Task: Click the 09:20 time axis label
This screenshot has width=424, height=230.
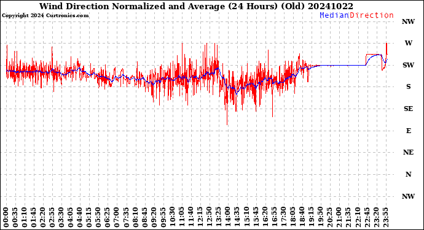Action: point(154,217)
